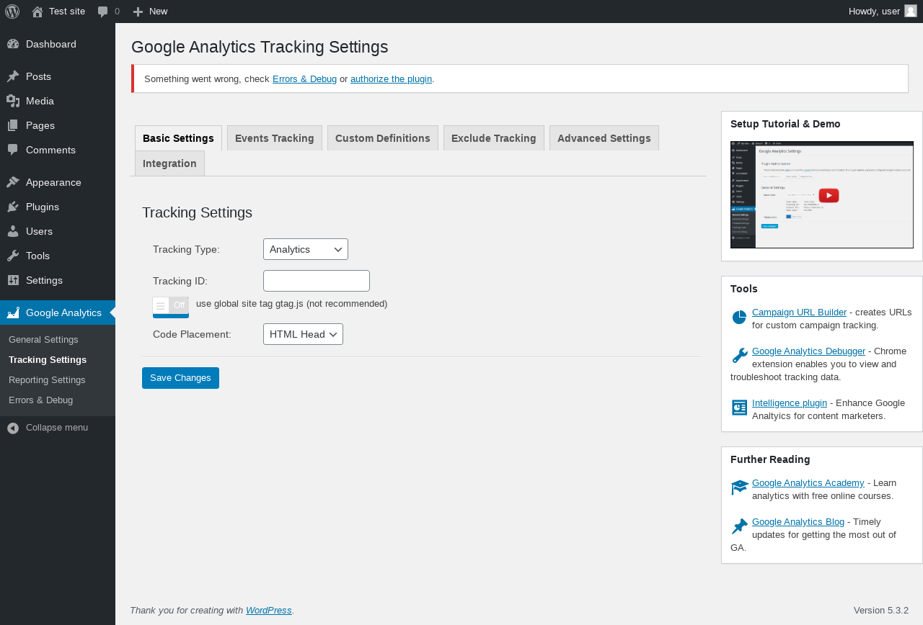Open the setup tutorial video thumbnail
This screenshot has height=625, width=923.
click(822, 194)
